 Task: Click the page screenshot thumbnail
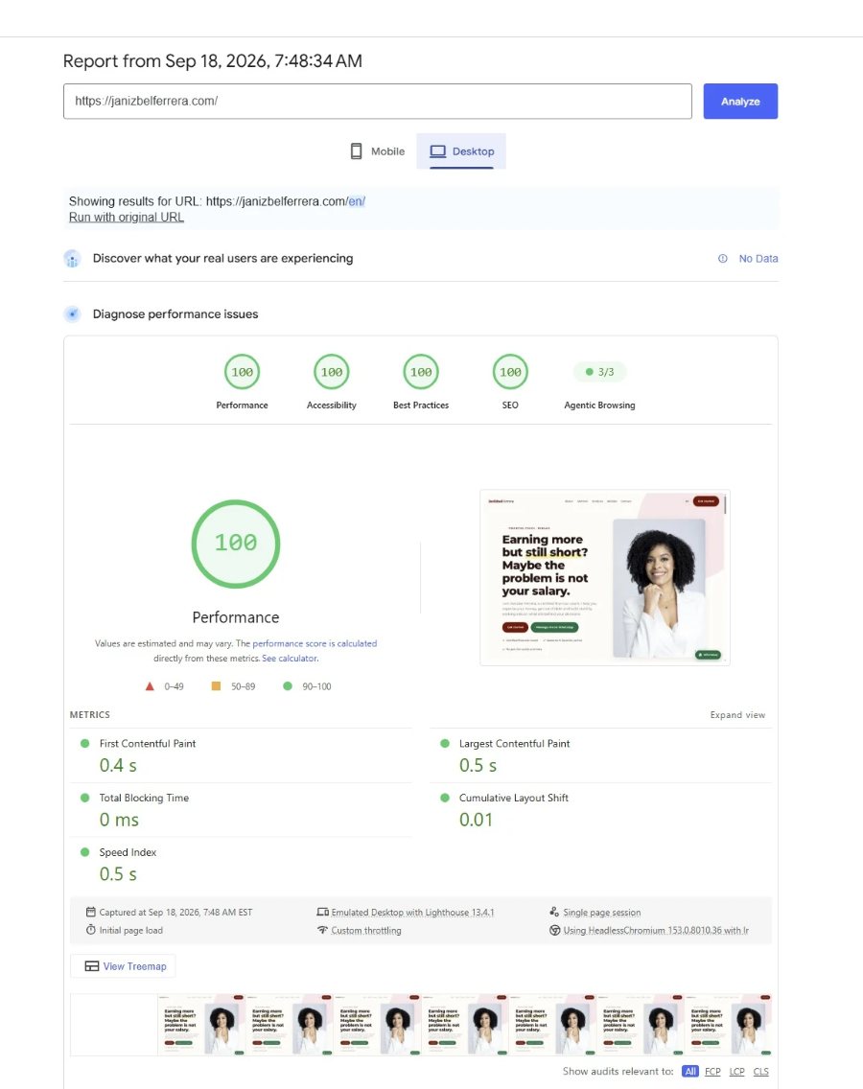pos(604,578)
